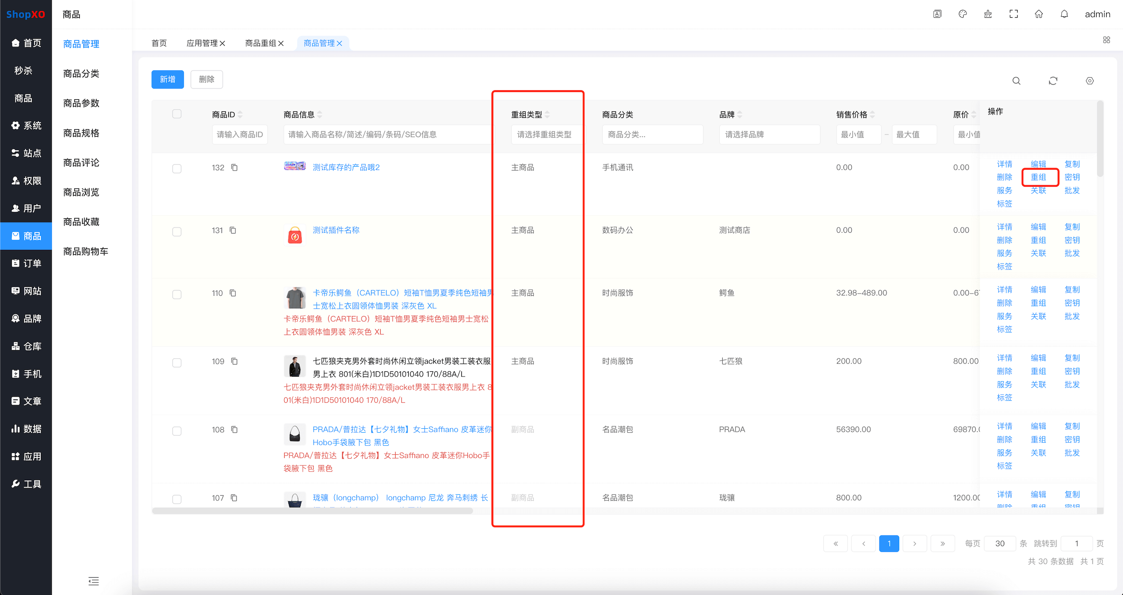Tick the checkbox for product 131
This screenshot has width=1123, height=595.
coord(177,231)
